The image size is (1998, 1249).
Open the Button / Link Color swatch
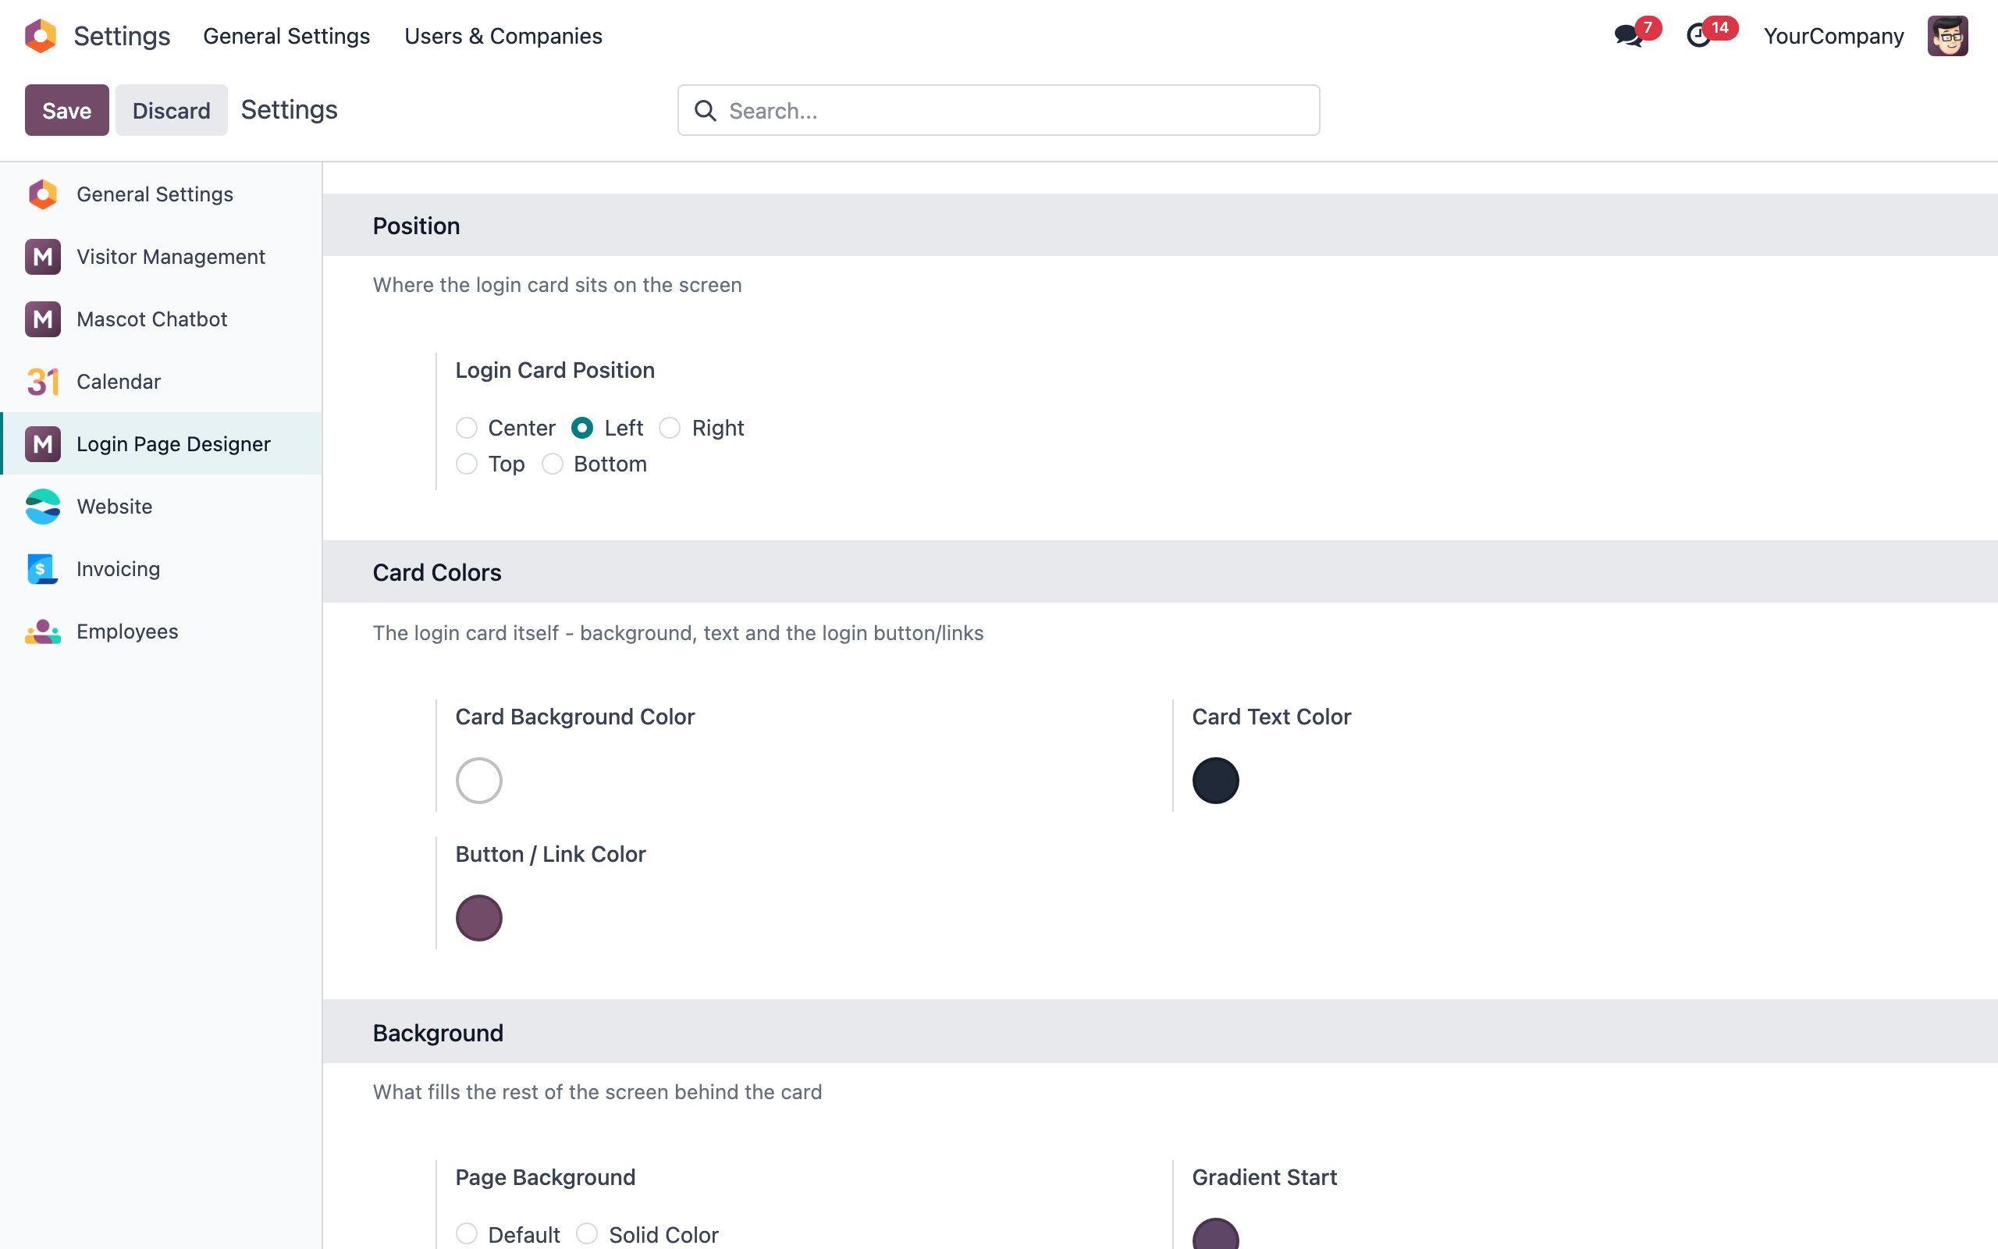coord(479,918)
